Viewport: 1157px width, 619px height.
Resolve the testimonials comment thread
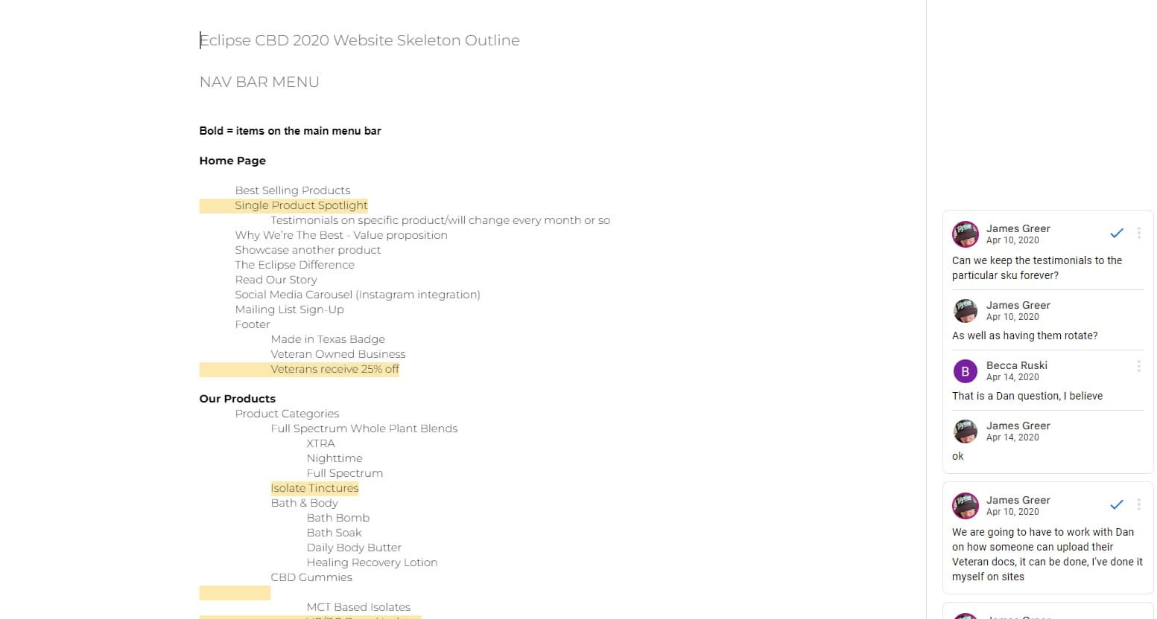pyautogui.click(x=1116, y=234)
